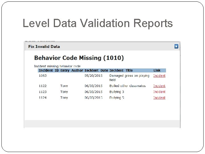
Task: Close the Fix Invalid Data dialog
Action: tap(176, 46)
